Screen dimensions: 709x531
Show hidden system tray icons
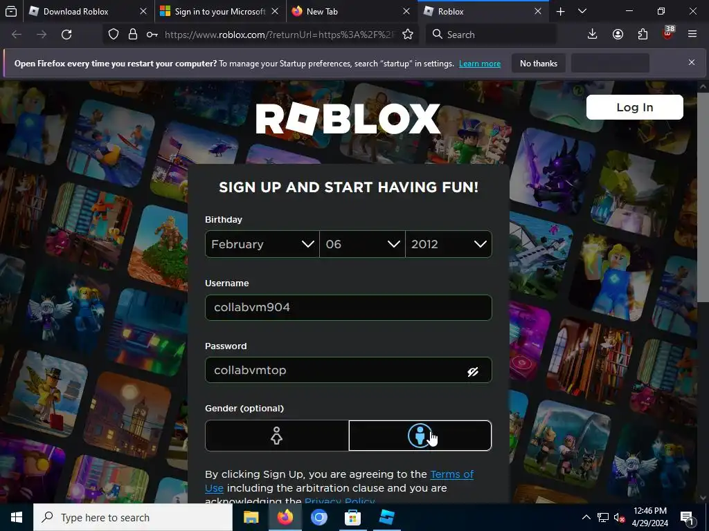(586, 517)
